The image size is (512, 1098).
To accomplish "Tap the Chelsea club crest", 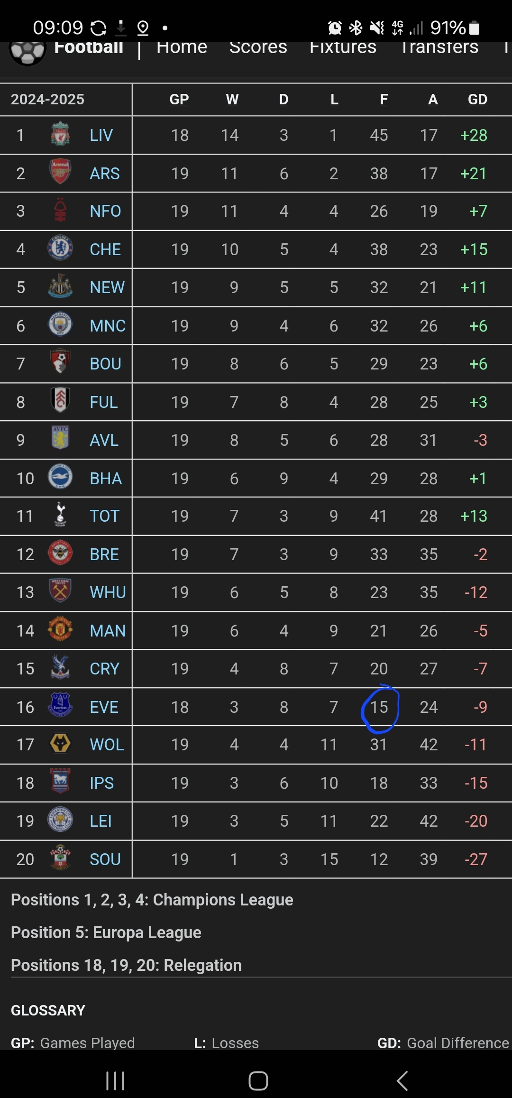I will click(60, 249).
